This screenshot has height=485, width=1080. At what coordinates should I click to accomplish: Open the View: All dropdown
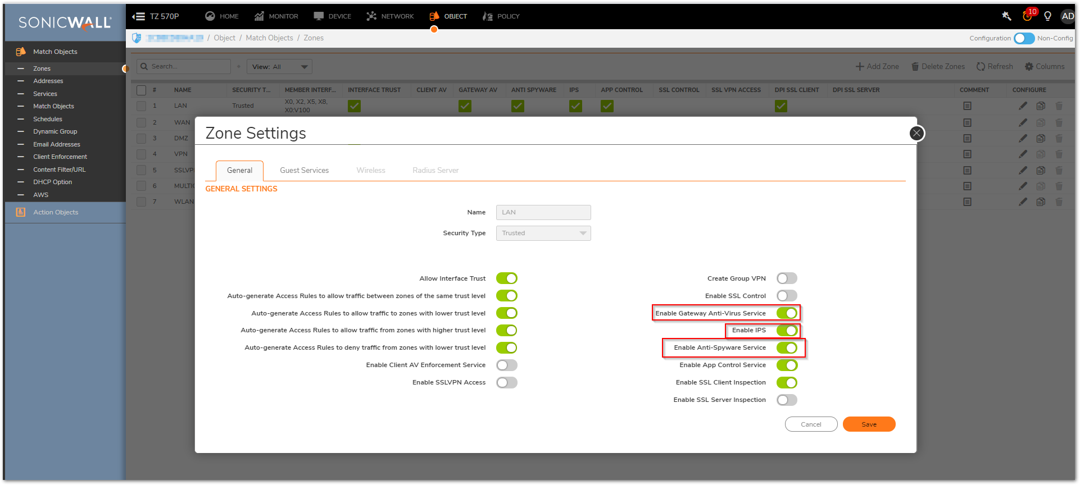(x=279, y=67)
